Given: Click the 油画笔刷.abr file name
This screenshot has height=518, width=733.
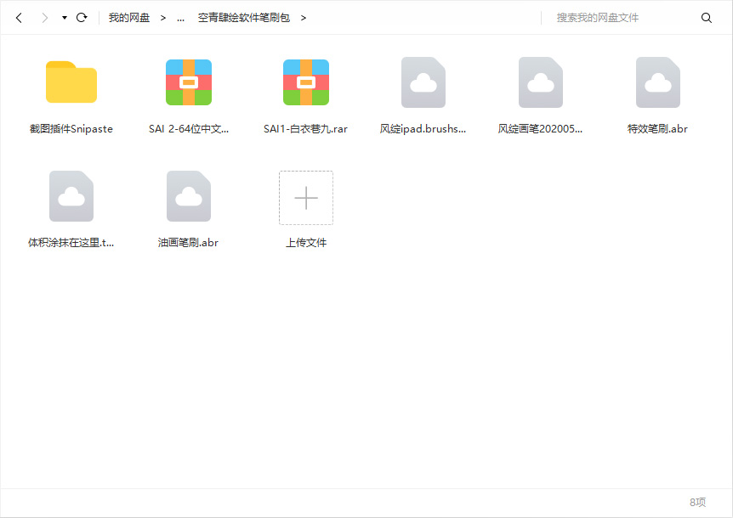Looking at the screenshot, I should [188, 243].
